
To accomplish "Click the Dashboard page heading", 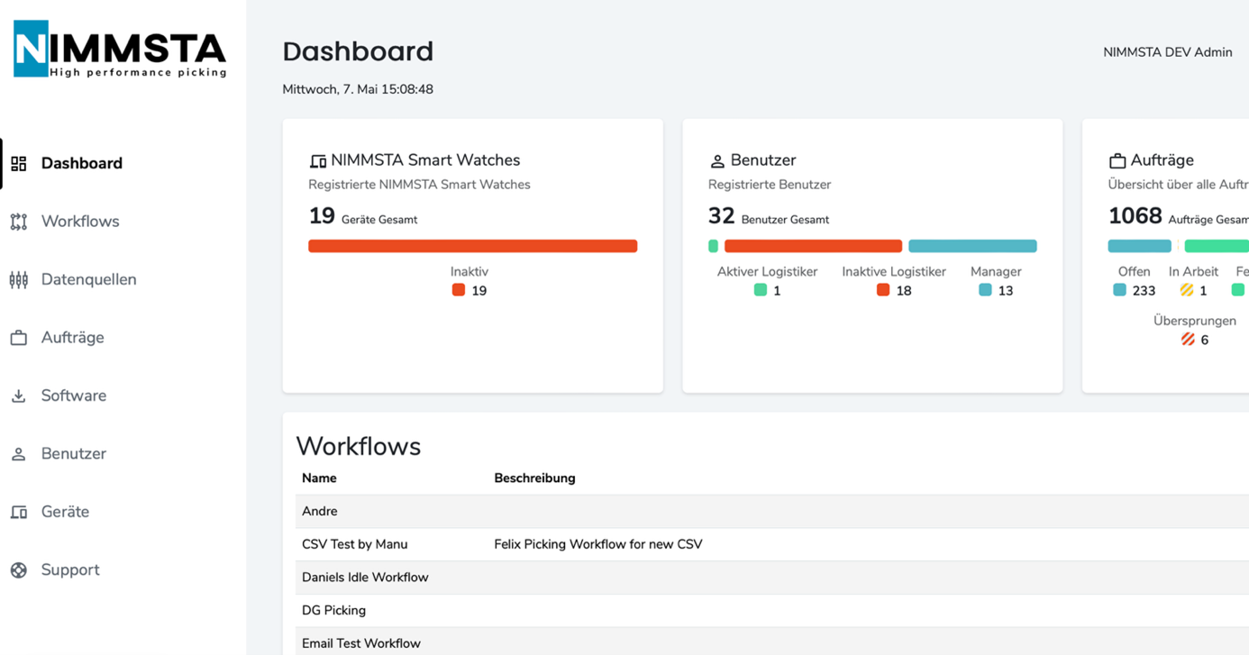I will [x=358, y=51].
